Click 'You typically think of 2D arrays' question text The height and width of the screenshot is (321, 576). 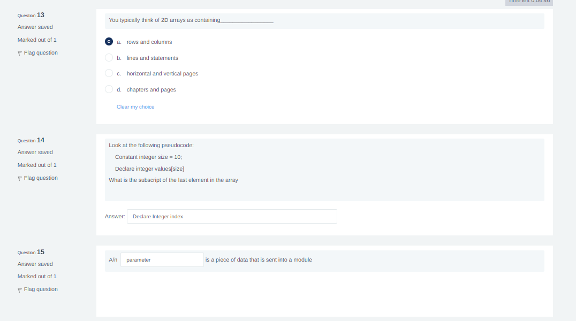click(191, 20)
